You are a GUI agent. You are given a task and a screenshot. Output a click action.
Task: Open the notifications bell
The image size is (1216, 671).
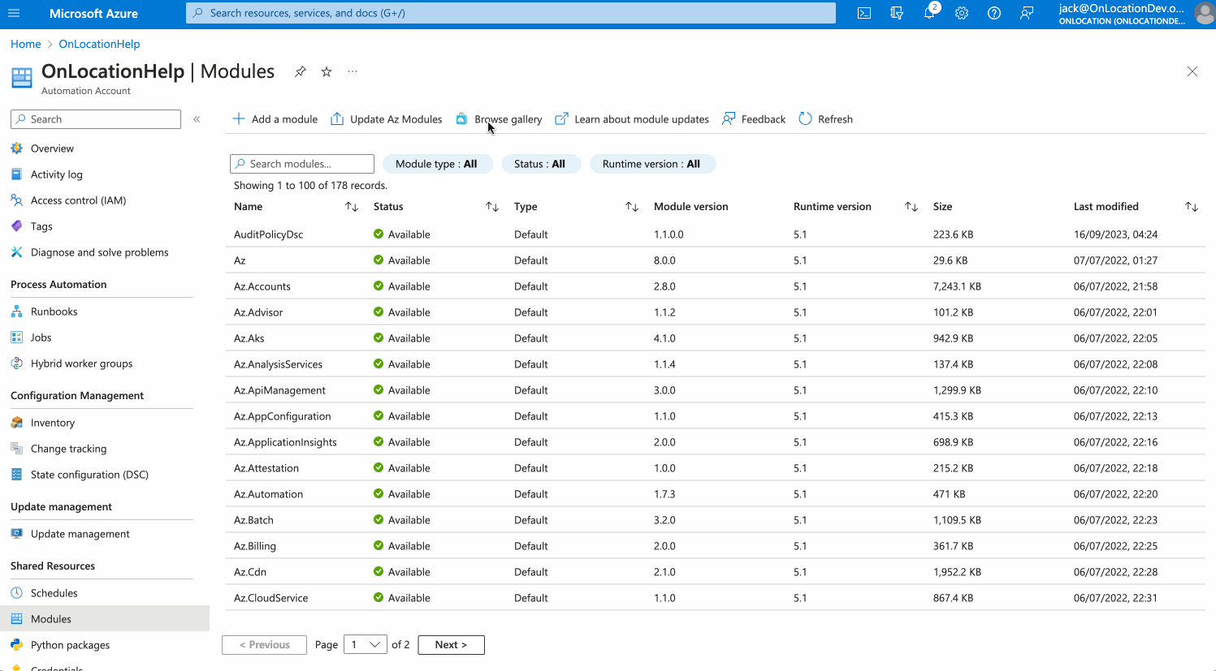pyautogui.click(x=929, y=13)
